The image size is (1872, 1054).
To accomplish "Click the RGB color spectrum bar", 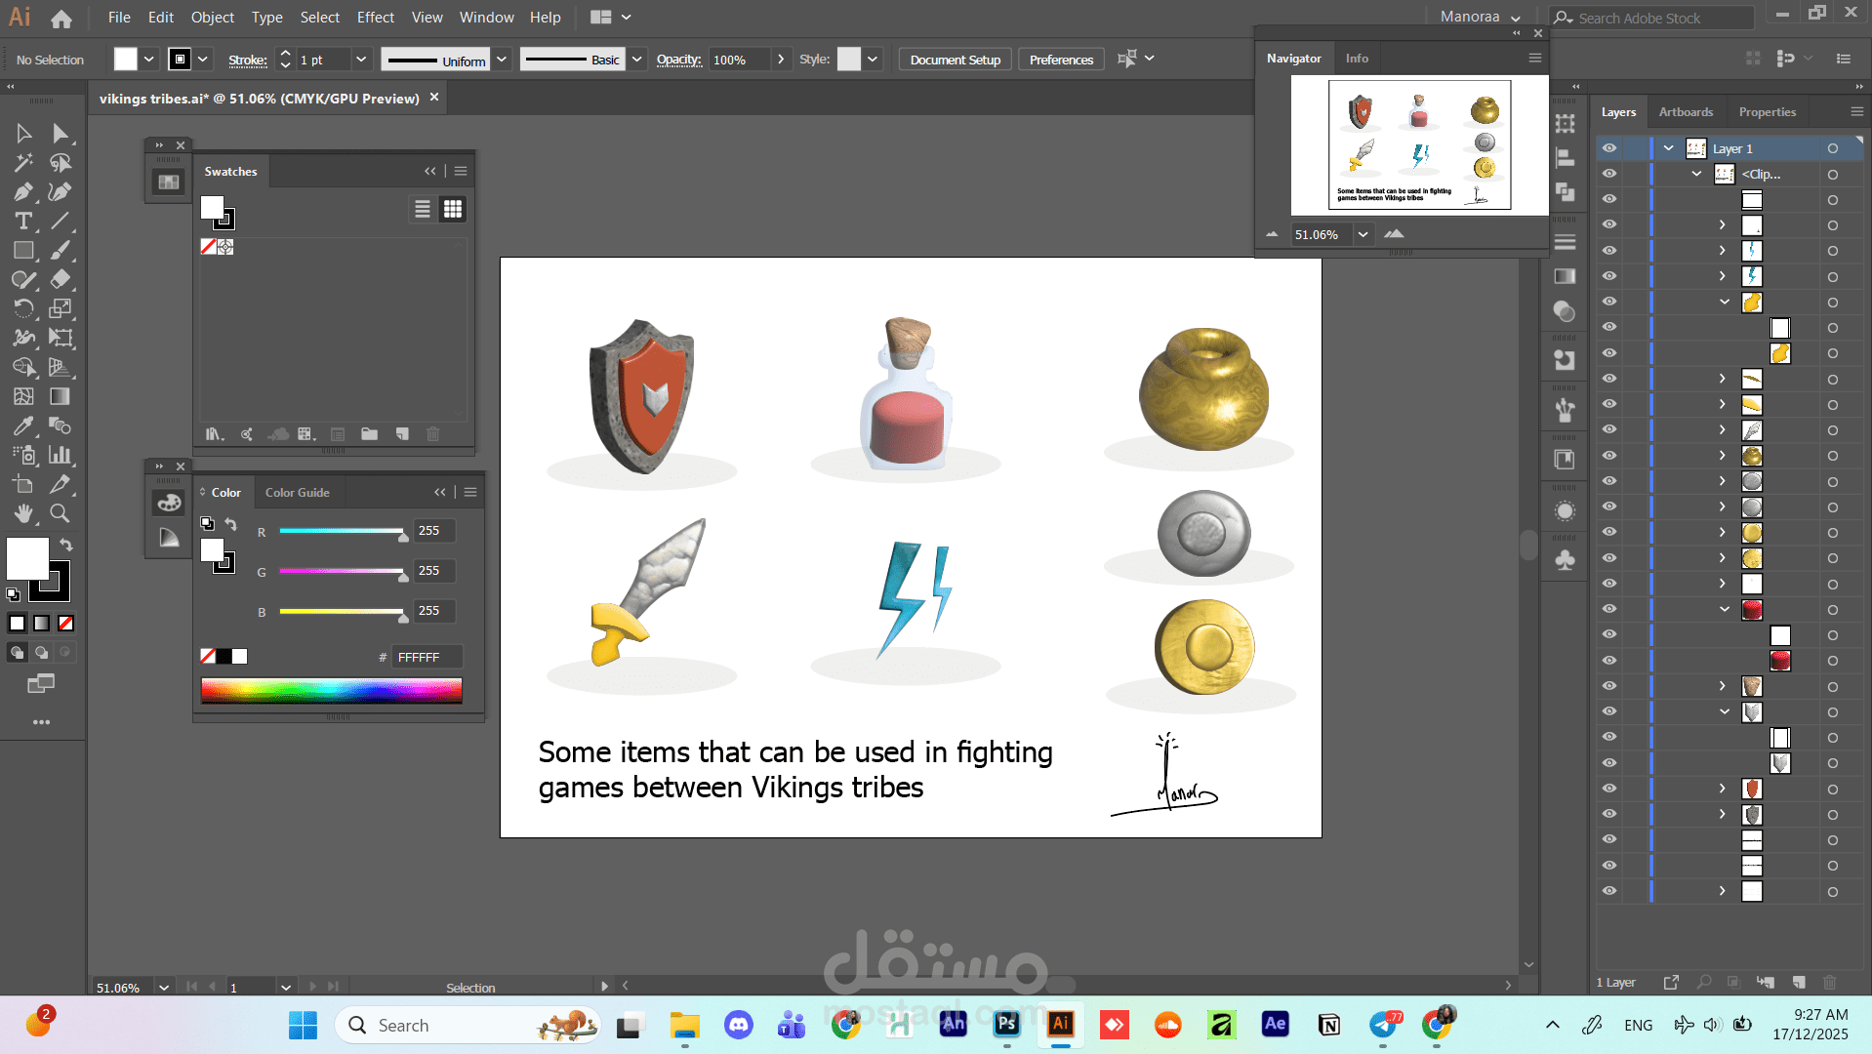I will point(332,690).
